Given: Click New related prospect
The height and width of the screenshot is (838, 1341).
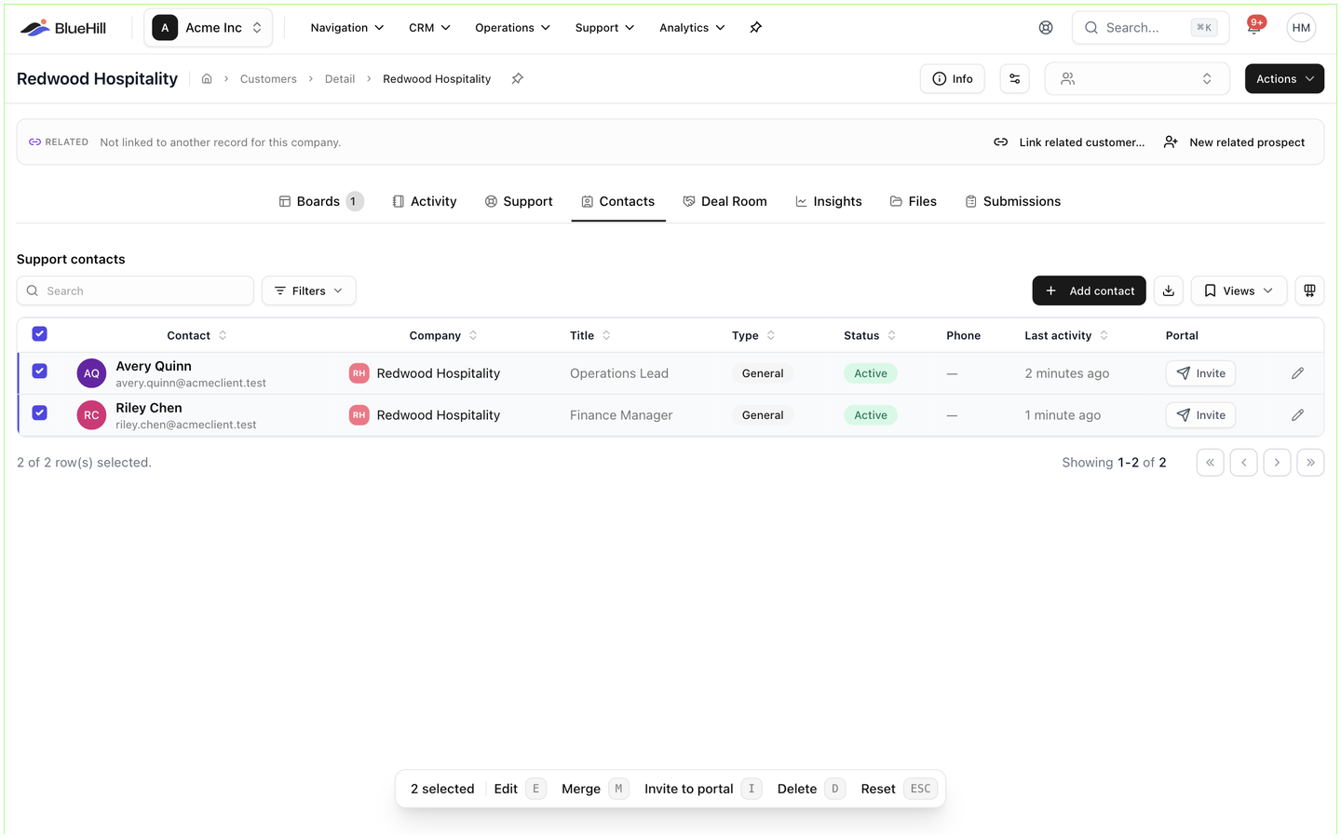Looking at the screenshot, I should tap(1235, 142).
